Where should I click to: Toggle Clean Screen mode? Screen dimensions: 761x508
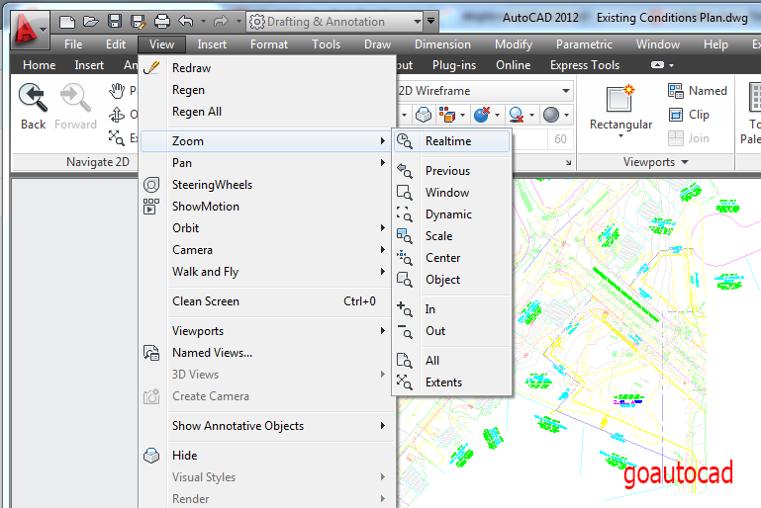266,301
